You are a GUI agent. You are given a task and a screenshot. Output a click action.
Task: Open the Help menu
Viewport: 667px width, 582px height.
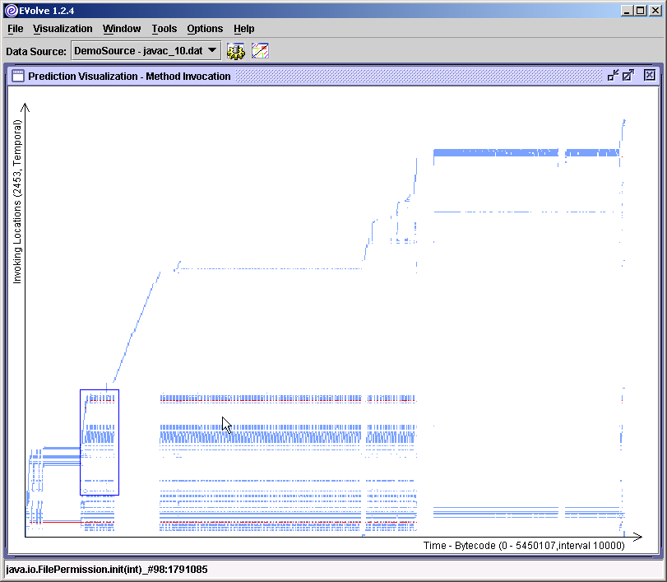243,29
